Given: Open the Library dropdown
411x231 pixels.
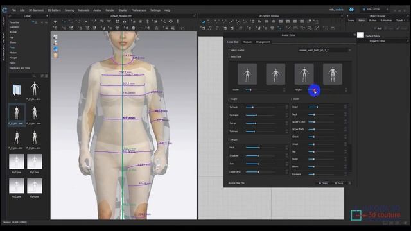Looking at the screenshot, I should pos(47,16).
